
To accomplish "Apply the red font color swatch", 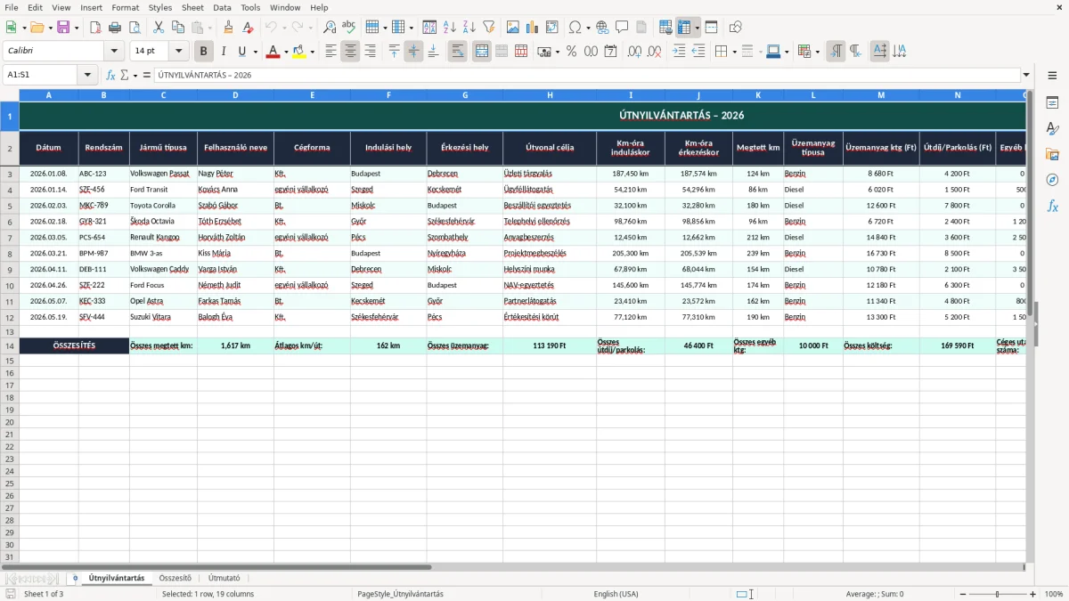I will tap(273, 52).
